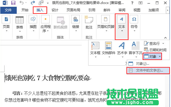
Task: Insert 艺术字 WordArt
Action: point(122,50)
